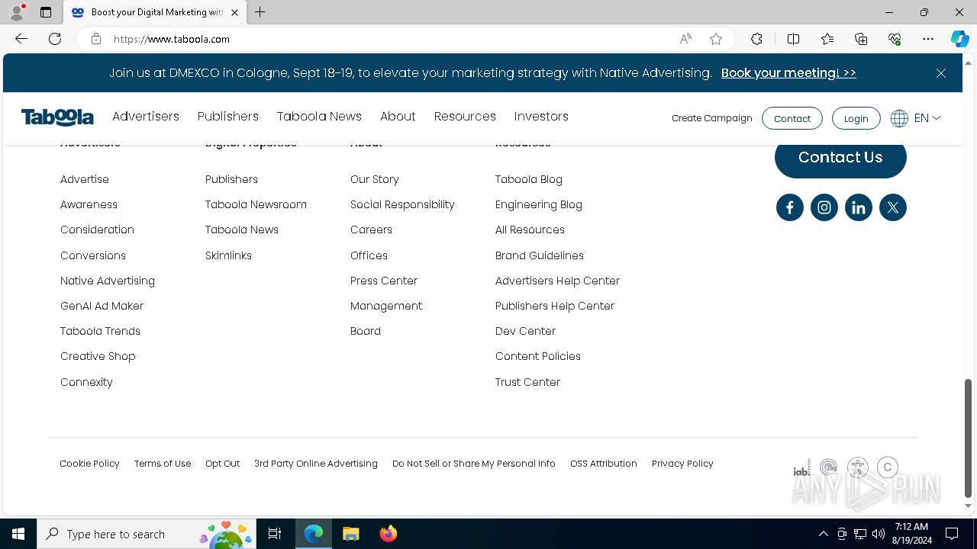This screenshot has height=549, width=977.
Task: Click the Create Campaign link
Action: pyautogui.click(x=712, y=118)
